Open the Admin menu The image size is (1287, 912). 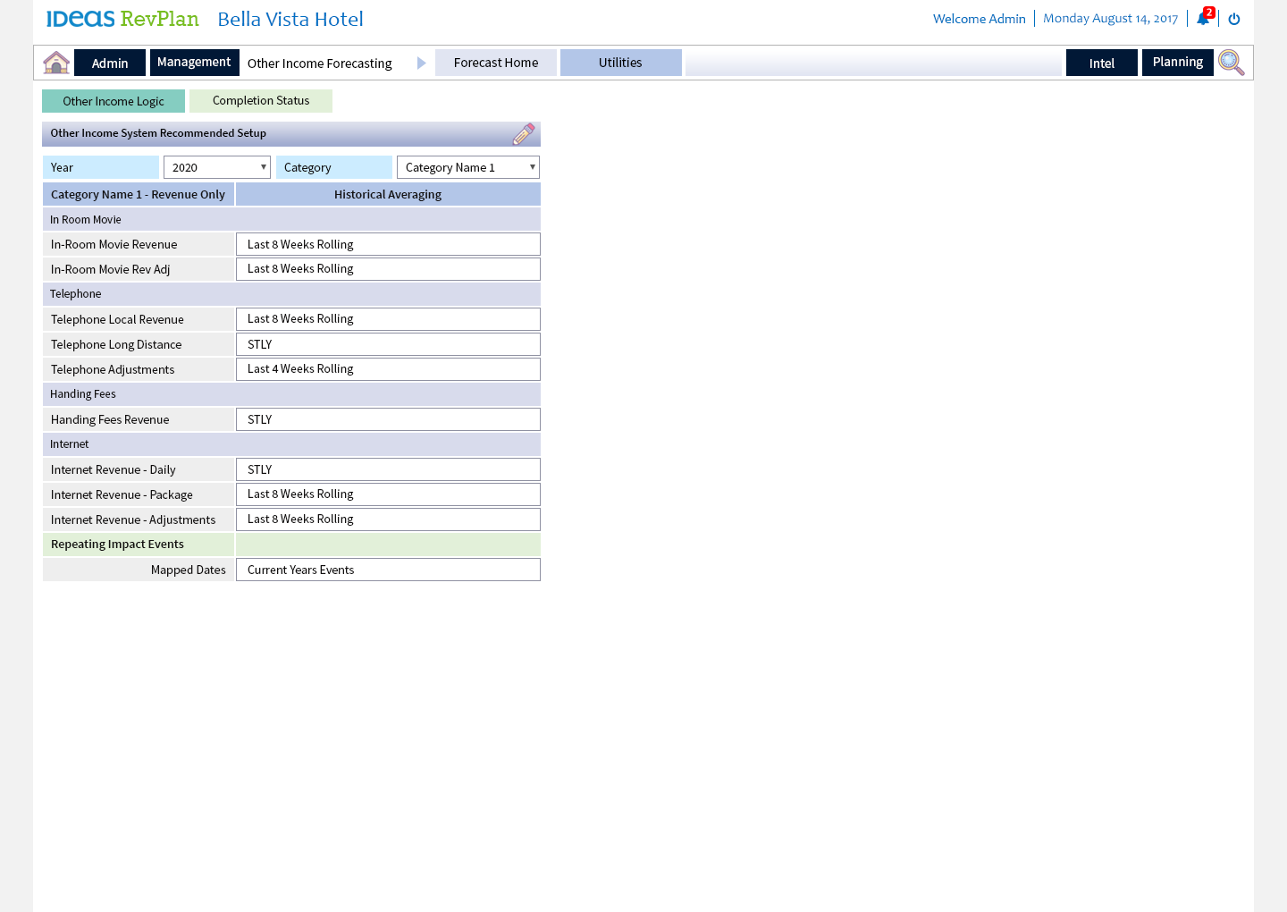tap(110, 63)
